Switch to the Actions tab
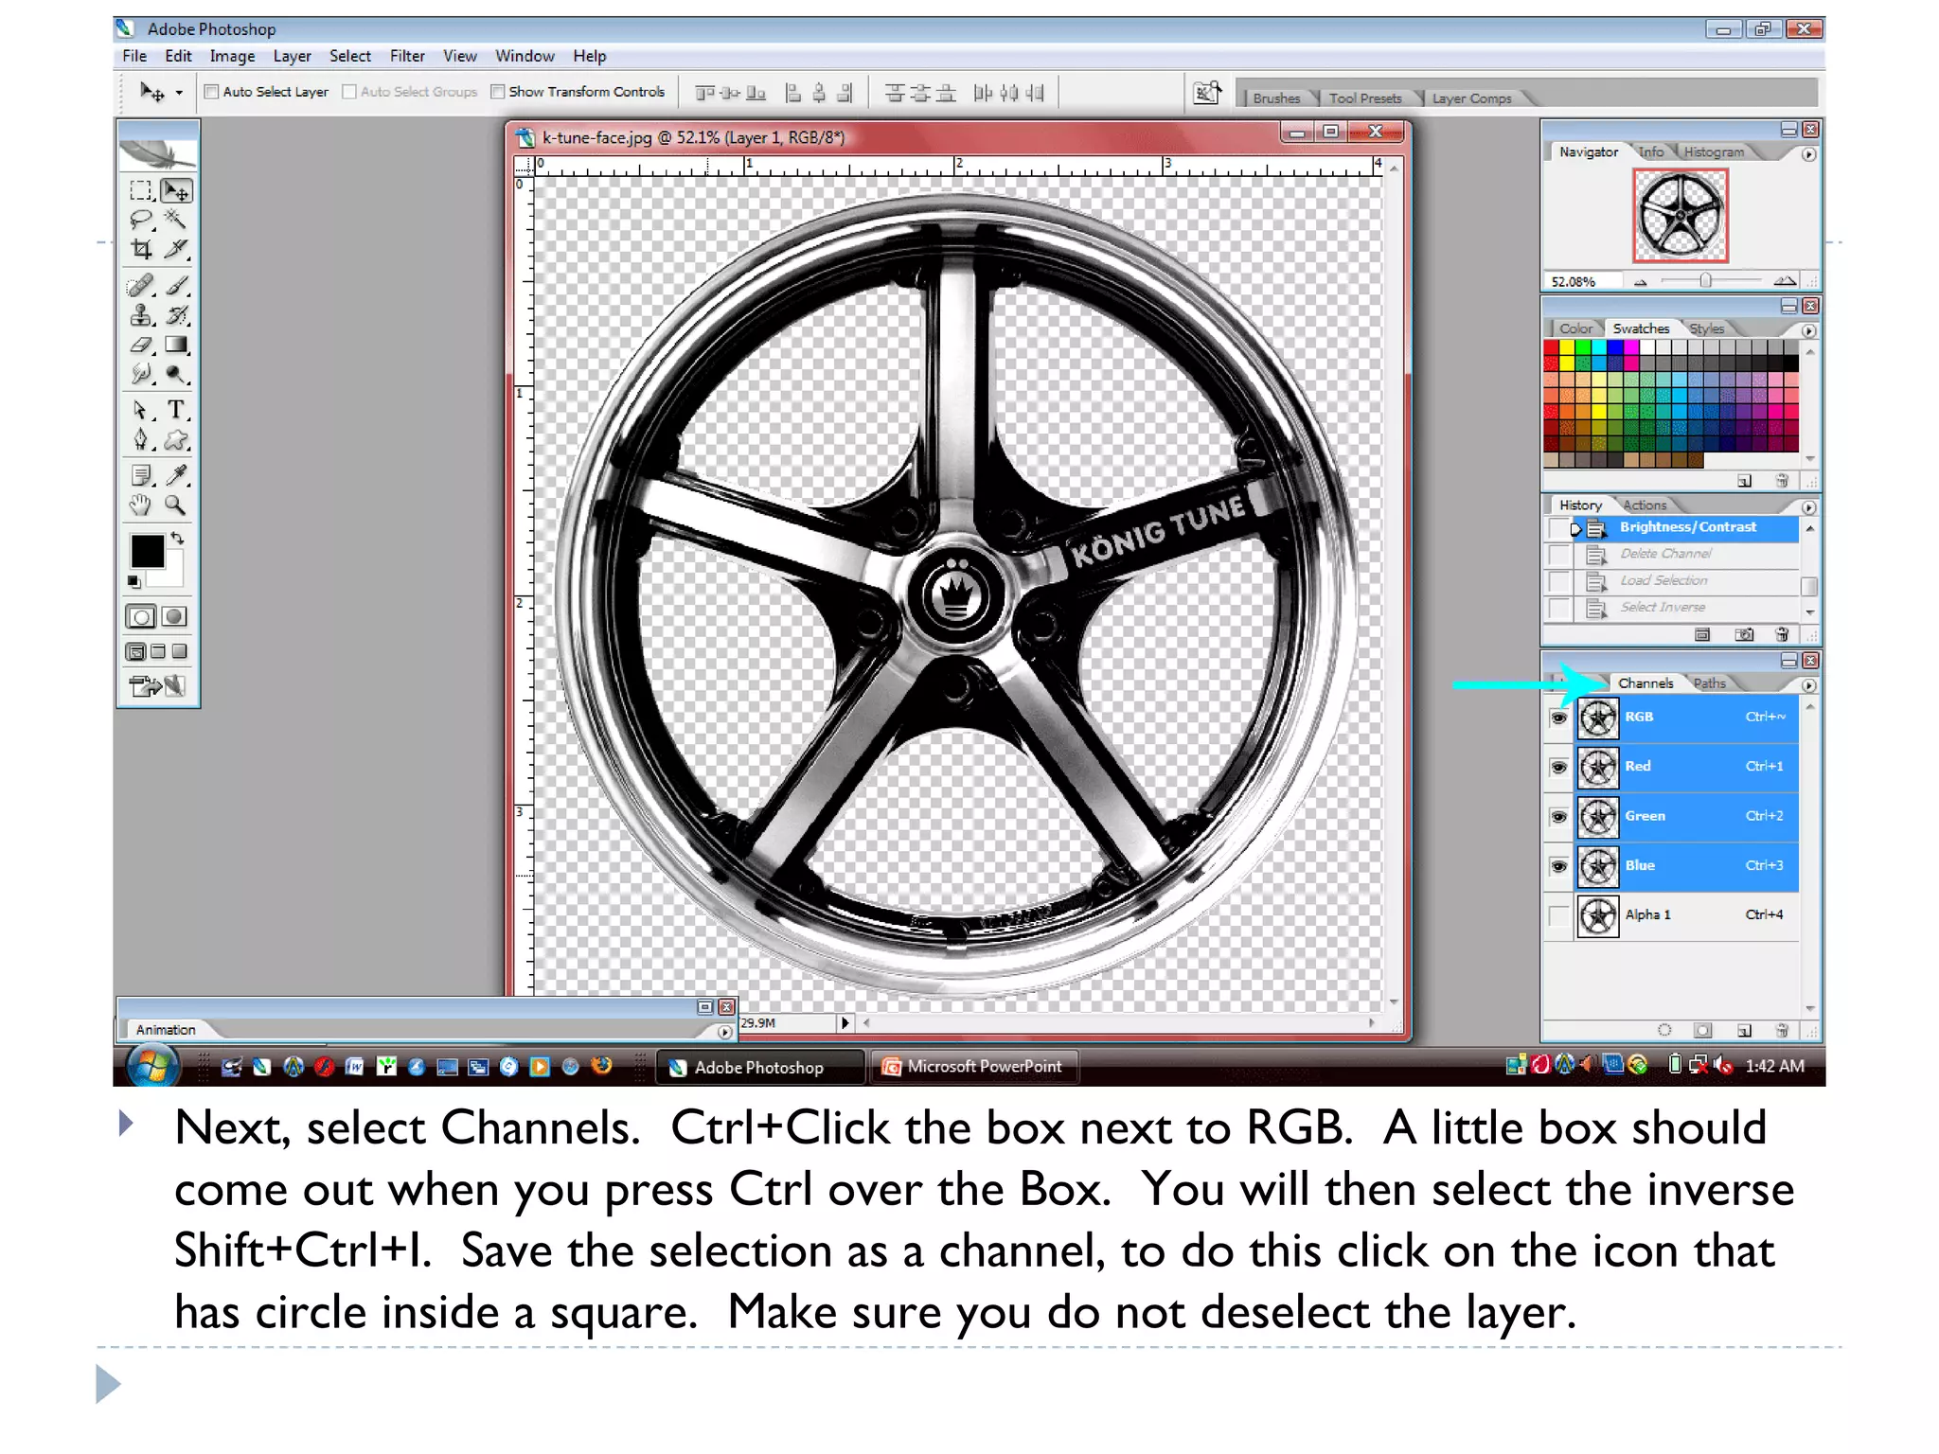 [1645, 505]
